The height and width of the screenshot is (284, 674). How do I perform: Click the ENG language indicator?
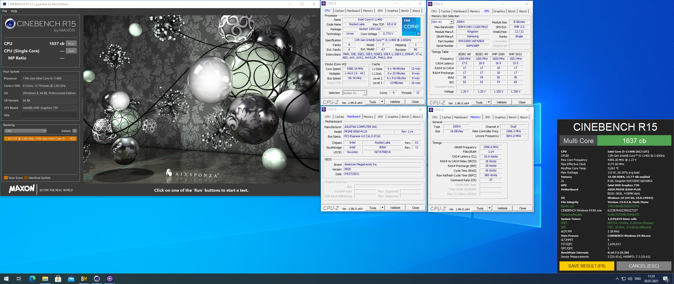tap(638, 279)
